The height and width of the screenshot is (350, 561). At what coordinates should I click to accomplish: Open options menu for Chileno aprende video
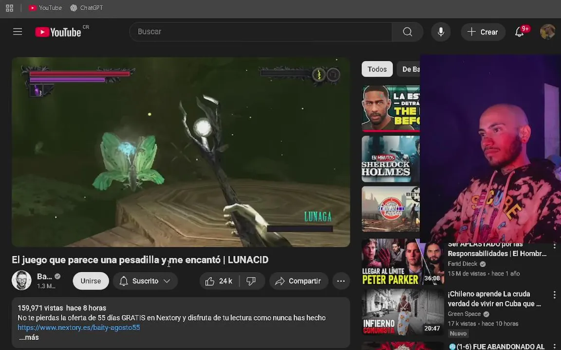pos(554,295)
